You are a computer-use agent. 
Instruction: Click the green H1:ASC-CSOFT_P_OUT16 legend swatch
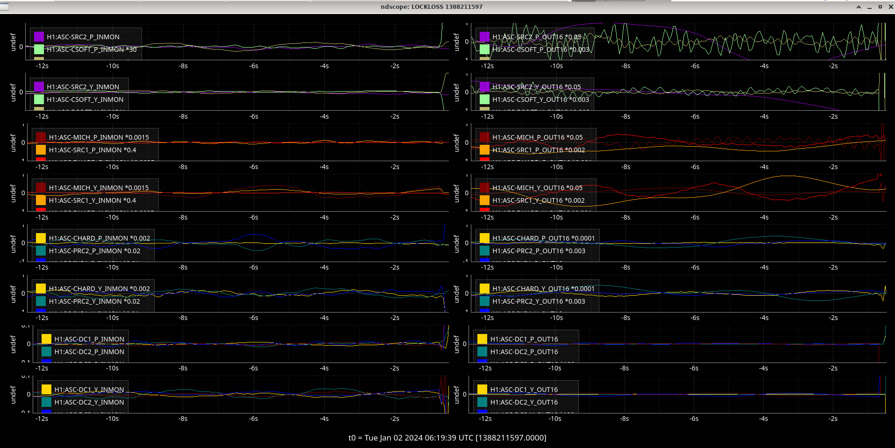pos(484,49)
